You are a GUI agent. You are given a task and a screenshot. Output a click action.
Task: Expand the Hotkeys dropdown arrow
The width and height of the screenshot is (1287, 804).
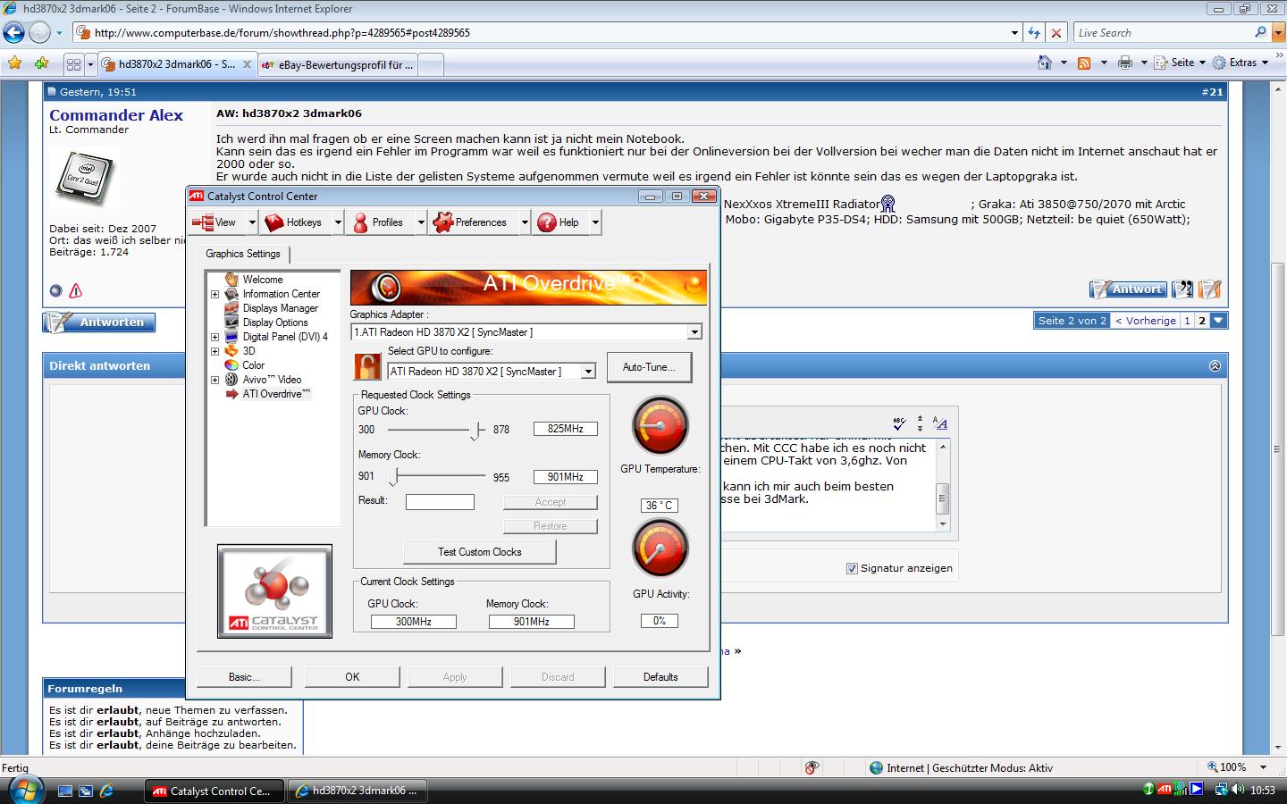click(x=338, y=222)
